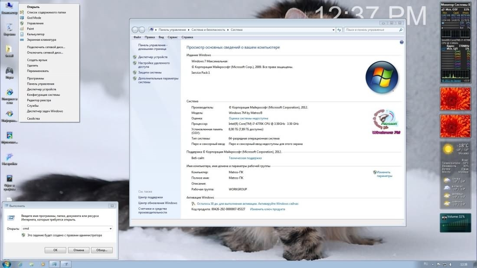Click the shield icon beside System Protection link
477x268 pixels.
[135, 72]
